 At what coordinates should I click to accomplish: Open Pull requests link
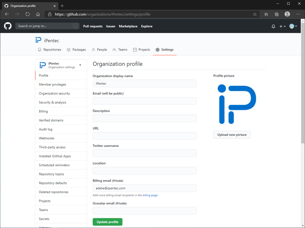click(x=93, y=26)
